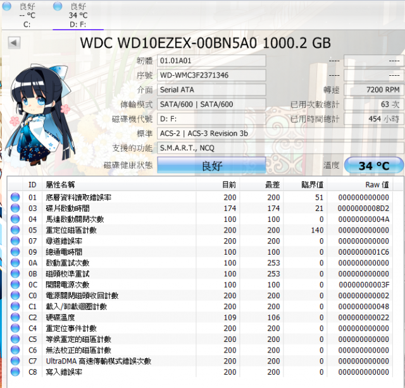Image resolution: width=405 pixels, height=388 pixels.
Task: Click the drive letter field D: F:
Action: coord(211,119)
